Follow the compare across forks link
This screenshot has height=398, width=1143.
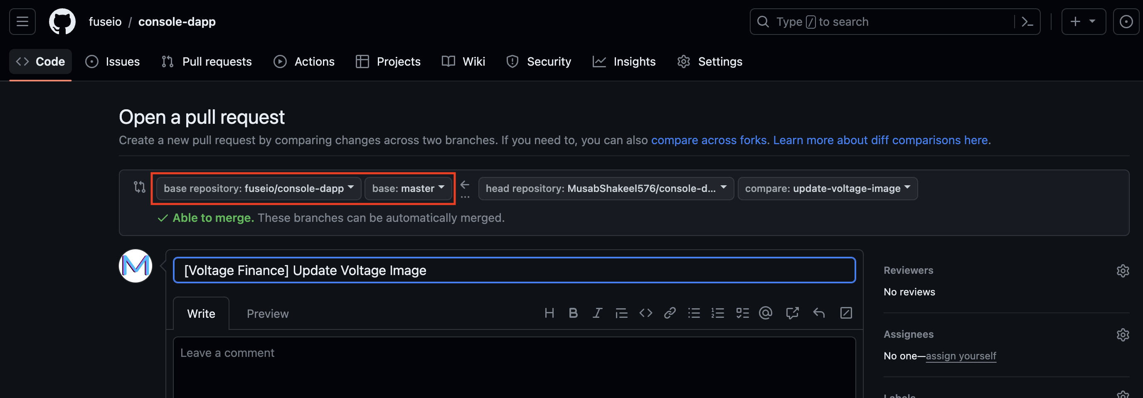click(709, 140)
